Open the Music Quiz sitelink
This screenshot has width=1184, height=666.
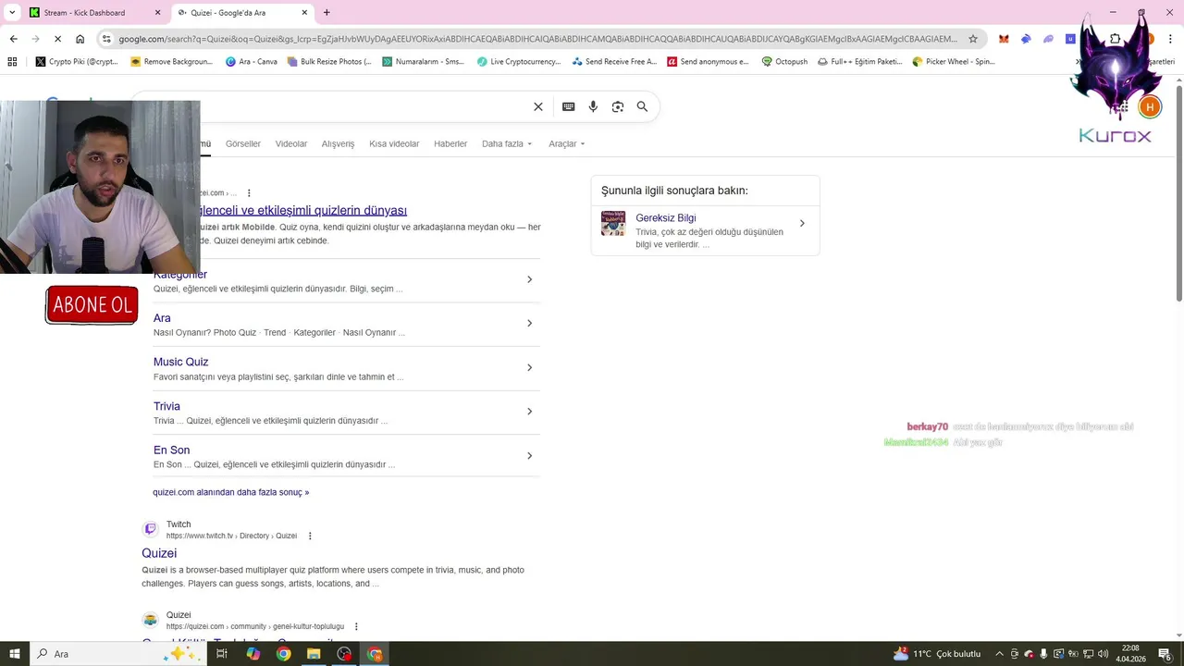pos(180,362)
